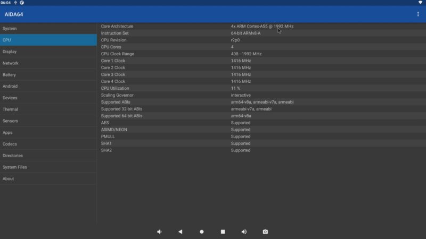426x239 pixels.
Task: Click the USB status bar icon
Action: 15,3
